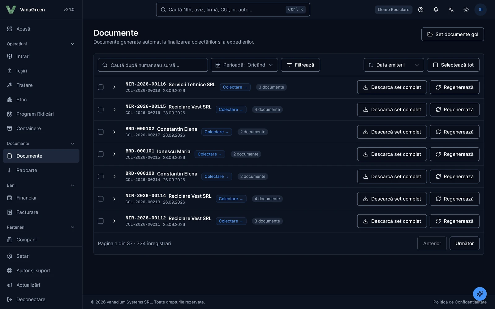
Task: Navigate to Acasă in sidebar
Action: click(41, 29)
